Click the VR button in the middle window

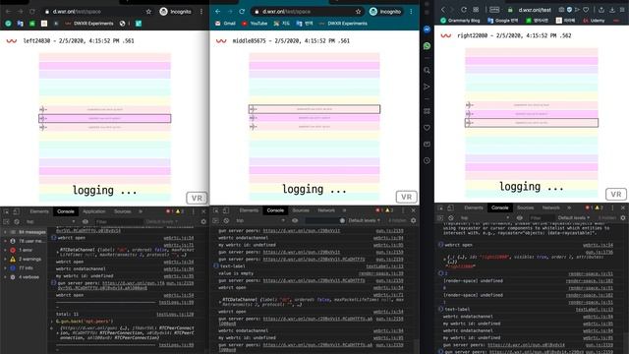(x=406, y=197)
